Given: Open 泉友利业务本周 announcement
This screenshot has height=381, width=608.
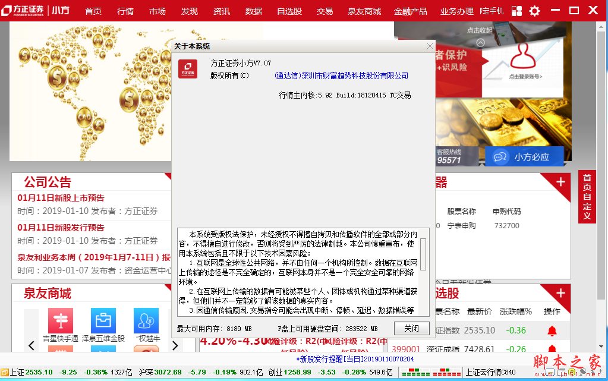Looking at the screenshot, I should [x=94, y=257].
